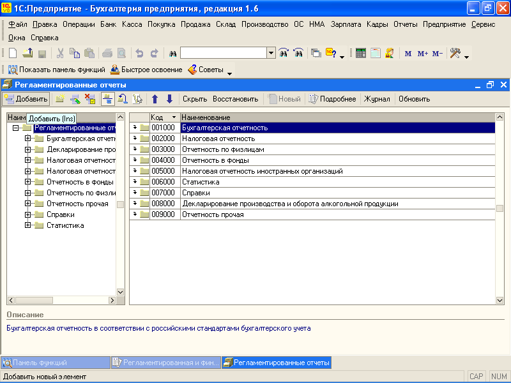The height and width of the screenshot is (383, 511).
Task: Click the New document icon
Action: click(13, 53)
